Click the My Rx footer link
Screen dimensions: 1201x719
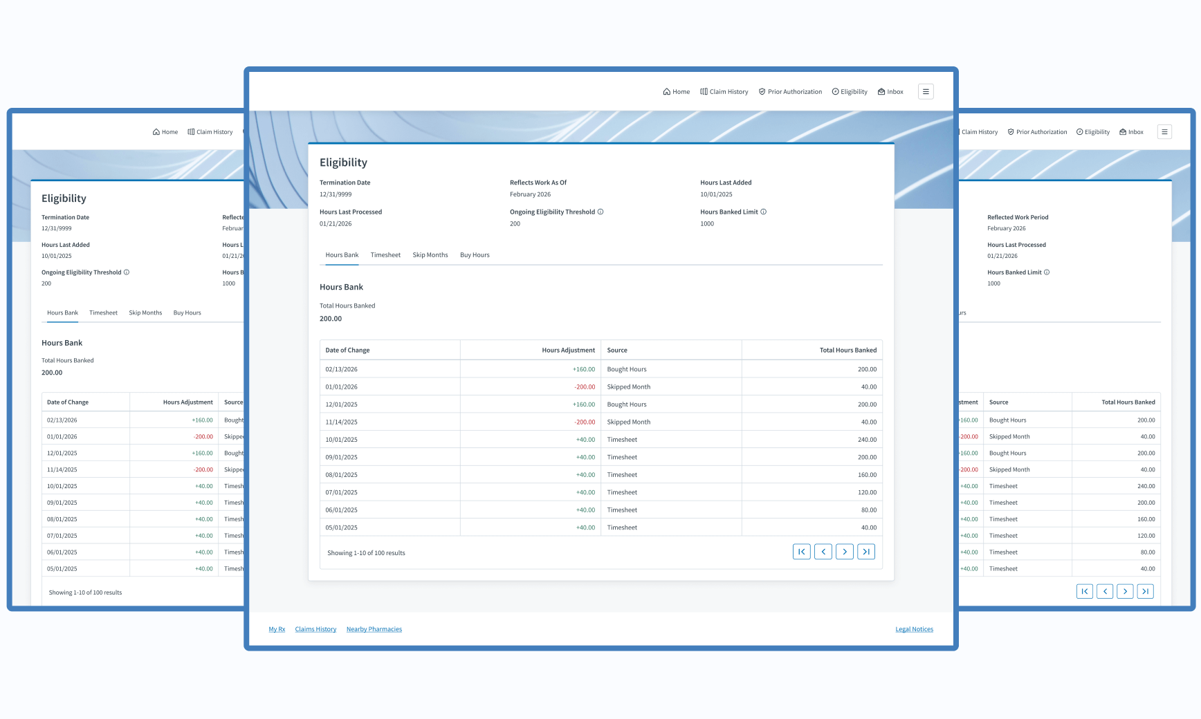pos(277,629)
